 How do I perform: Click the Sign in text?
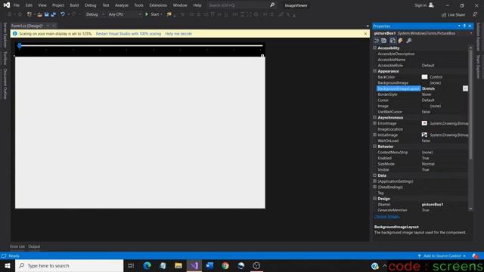[x=420, y=5]
